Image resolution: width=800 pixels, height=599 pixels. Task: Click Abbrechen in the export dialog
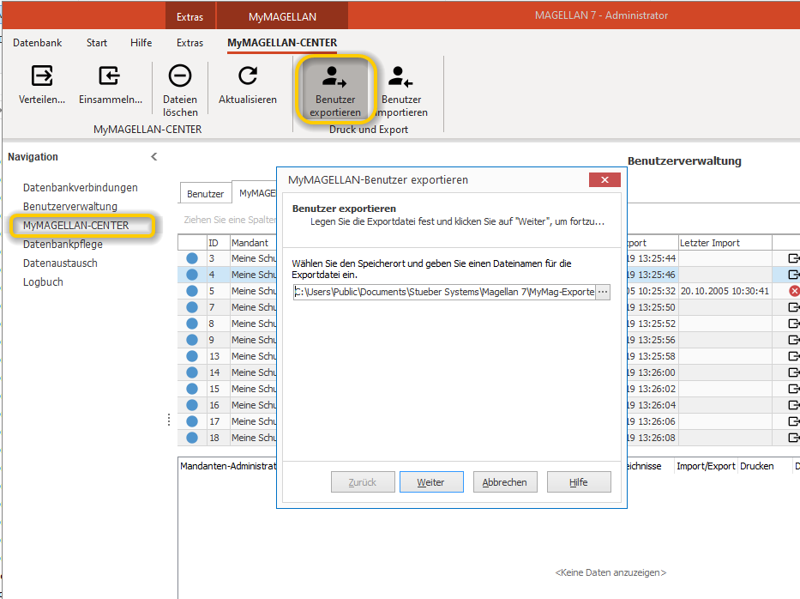[504, 482]
